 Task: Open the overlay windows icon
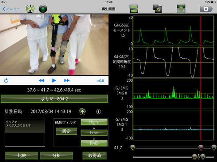pyautogui.click(x=157, y=9)
